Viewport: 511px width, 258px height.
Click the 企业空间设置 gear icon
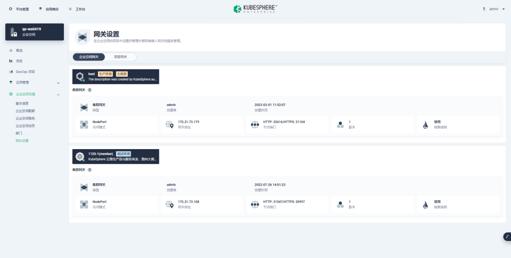pos(11,94)
